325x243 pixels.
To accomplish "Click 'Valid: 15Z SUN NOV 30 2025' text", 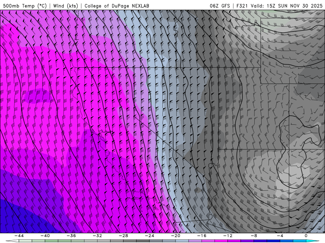I will (286, 6).
